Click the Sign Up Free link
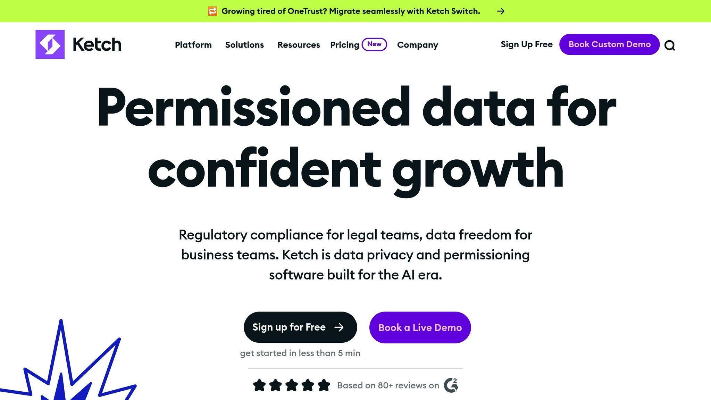Screen dimensions: 711x400 [x=526, y=44]
